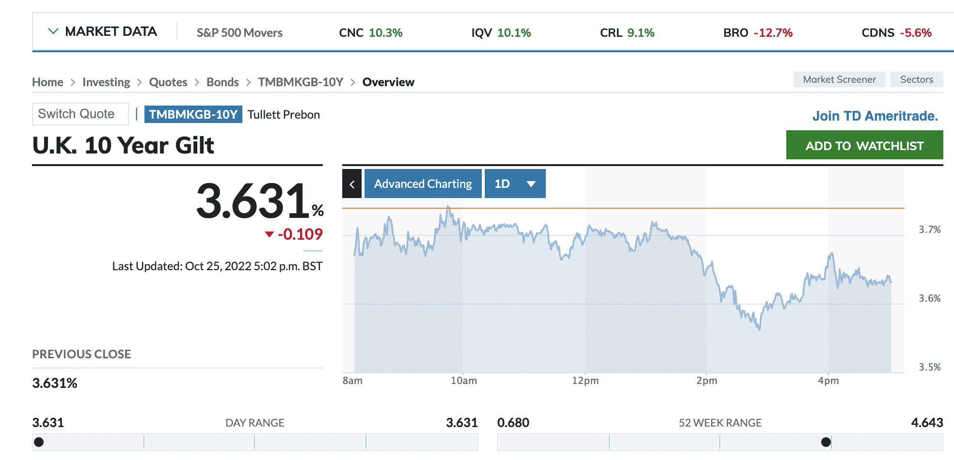Open the Market Screener tab
The height and width of the screenshot is (460, 954).
click(839, 79)
